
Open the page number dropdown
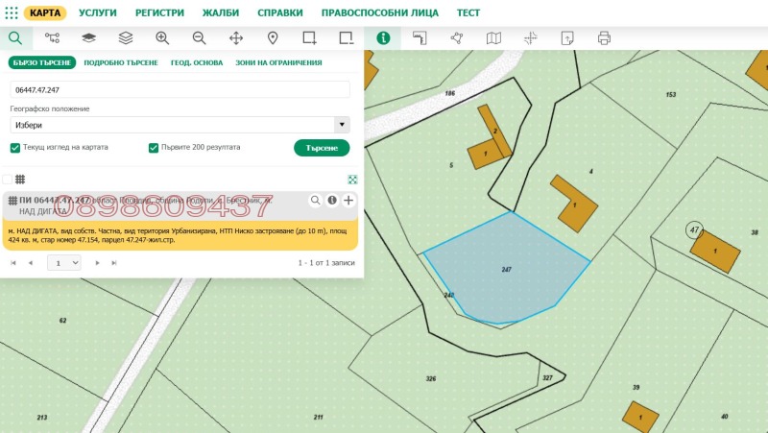[x=63, y=262]
